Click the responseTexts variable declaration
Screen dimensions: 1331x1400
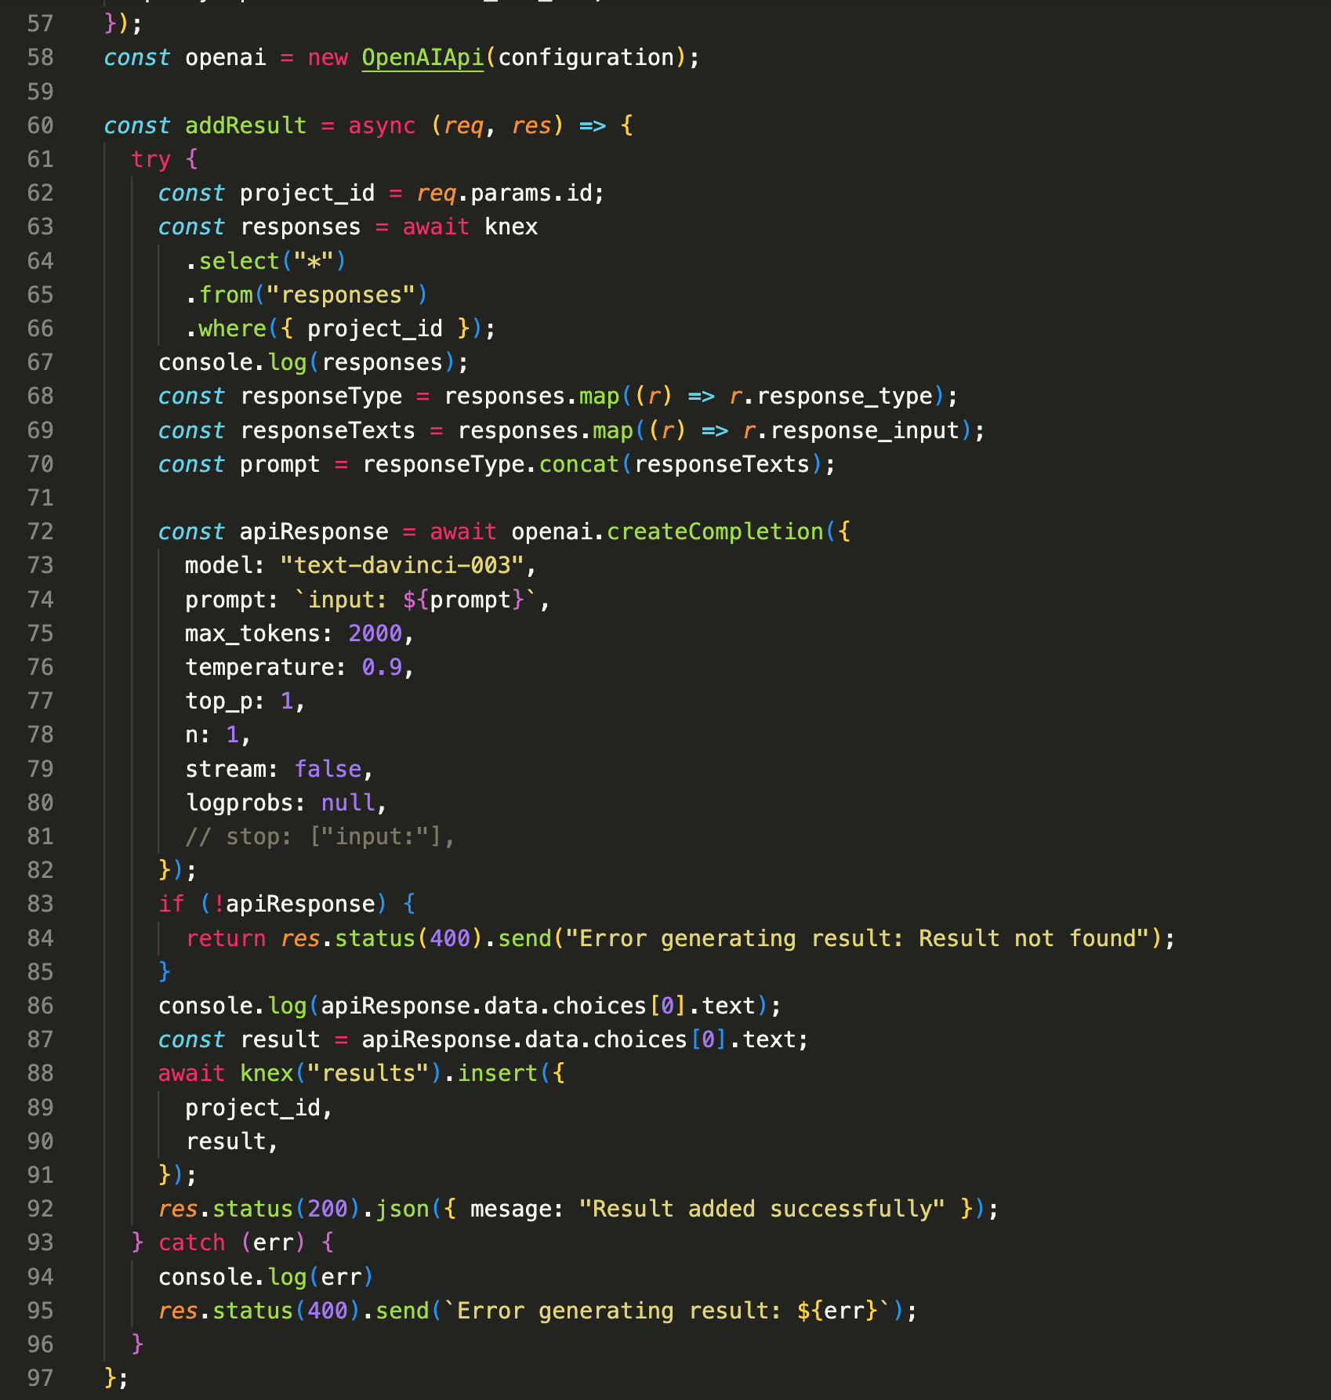click(328, 430)
